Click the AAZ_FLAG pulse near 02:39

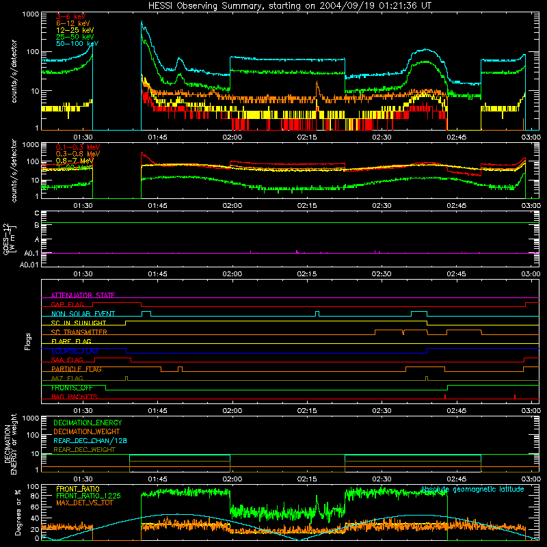coord(427,378)
